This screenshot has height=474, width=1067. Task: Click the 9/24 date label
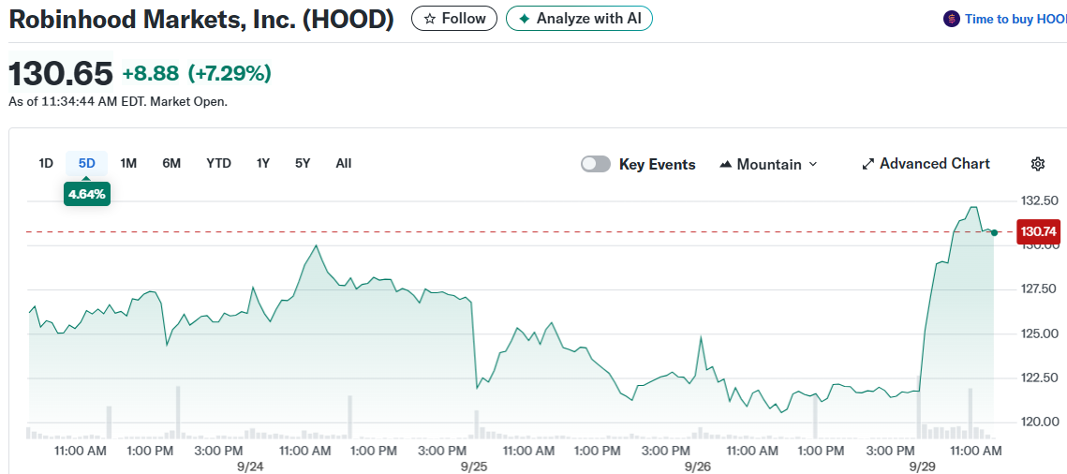pyautogui.click(x=250, y=467)
